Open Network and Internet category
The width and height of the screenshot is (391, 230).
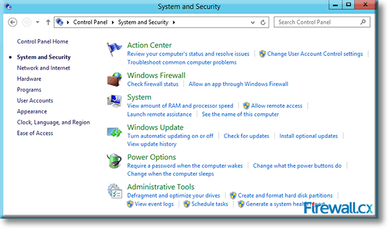tap(44, 68)
